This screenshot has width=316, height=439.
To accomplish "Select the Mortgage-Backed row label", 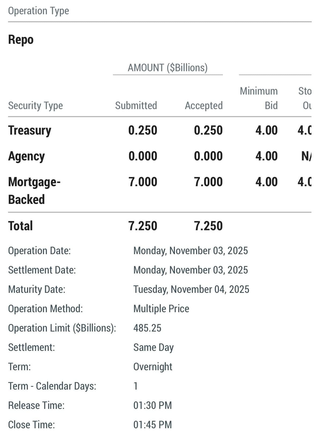I will [x=34, y=190].
